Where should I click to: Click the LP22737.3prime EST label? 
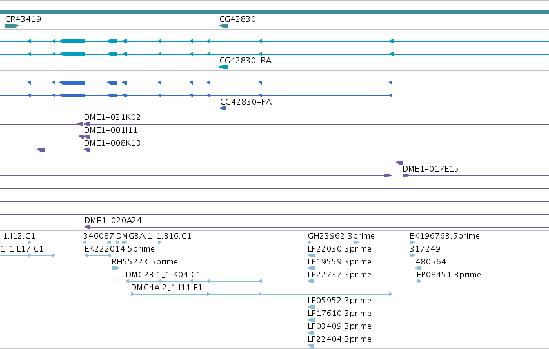pyautogui.click(x=339, y=275)
